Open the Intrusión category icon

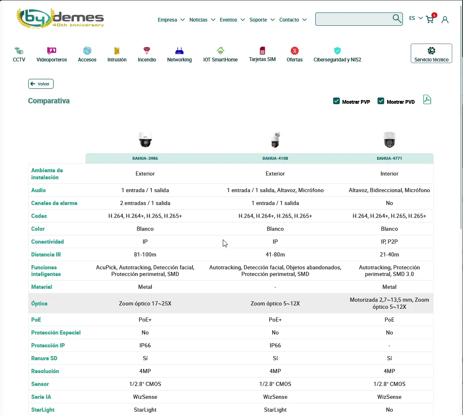pyautogui.click(x=117, y=51)
